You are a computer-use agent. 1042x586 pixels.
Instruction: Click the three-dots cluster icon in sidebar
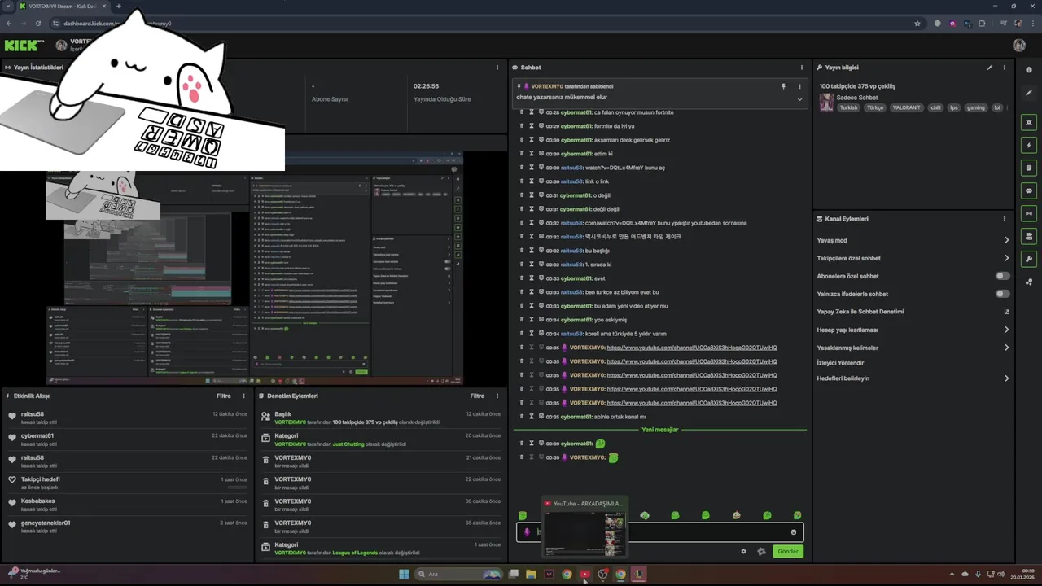pyautogui.click(x=1029, y=282)
